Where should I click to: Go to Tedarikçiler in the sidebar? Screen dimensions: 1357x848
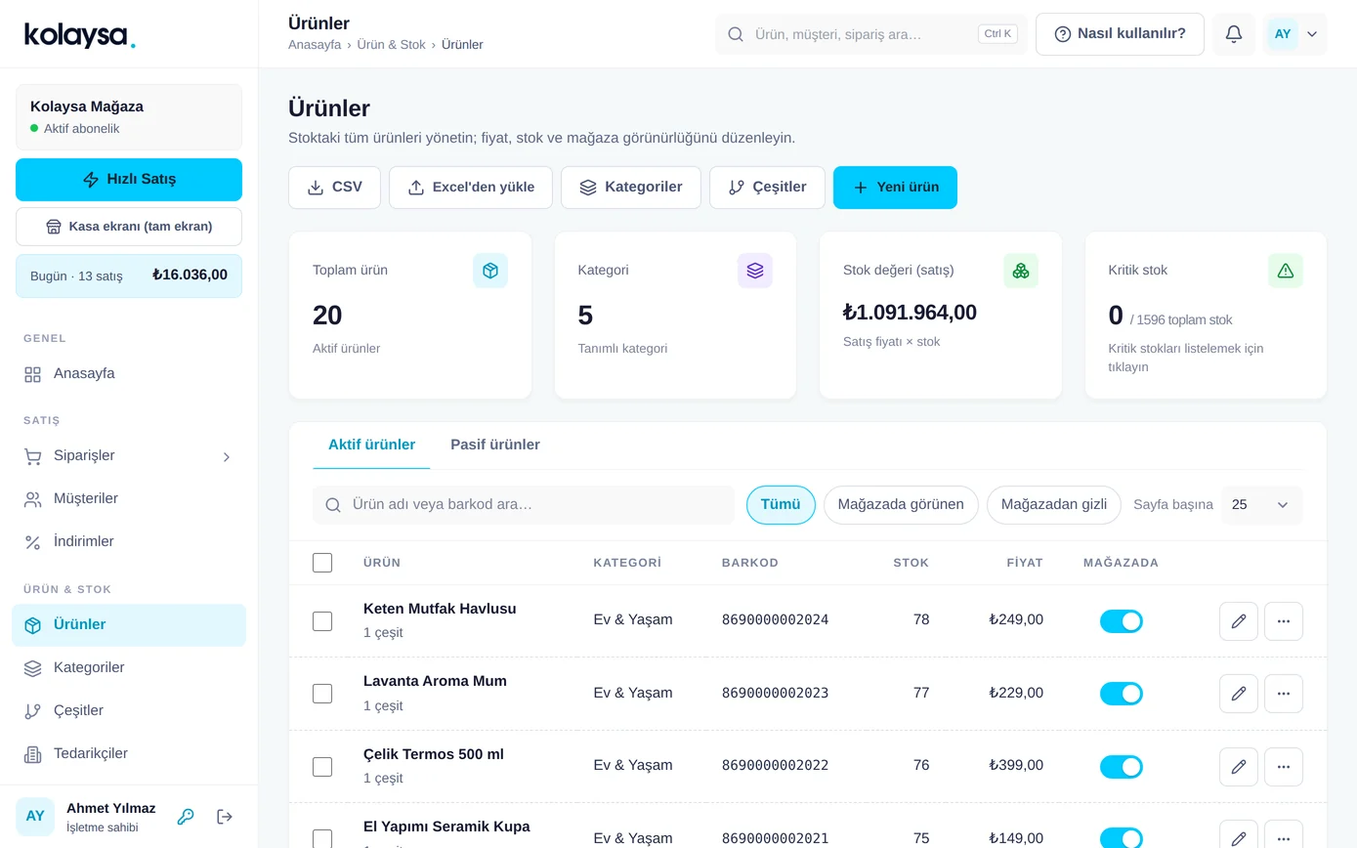(129, 754)
